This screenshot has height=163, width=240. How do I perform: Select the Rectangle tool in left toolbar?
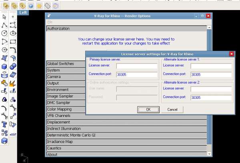pos(13,41)
